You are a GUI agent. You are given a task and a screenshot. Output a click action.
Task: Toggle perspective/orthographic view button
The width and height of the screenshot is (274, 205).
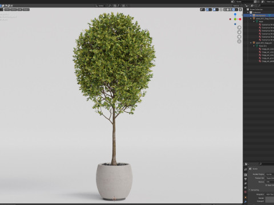point(239,41)
